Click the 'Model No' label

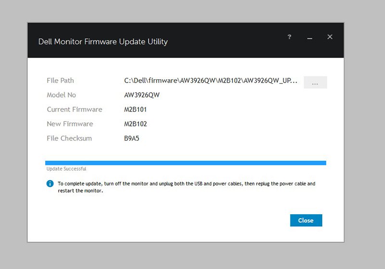(x=62, y=95)
